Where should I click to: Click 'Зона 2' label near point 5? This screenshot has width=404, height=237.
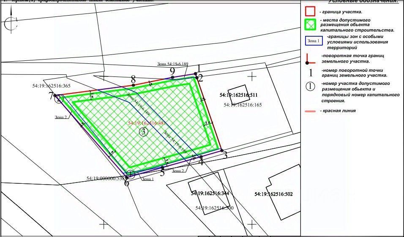(178, 171)
